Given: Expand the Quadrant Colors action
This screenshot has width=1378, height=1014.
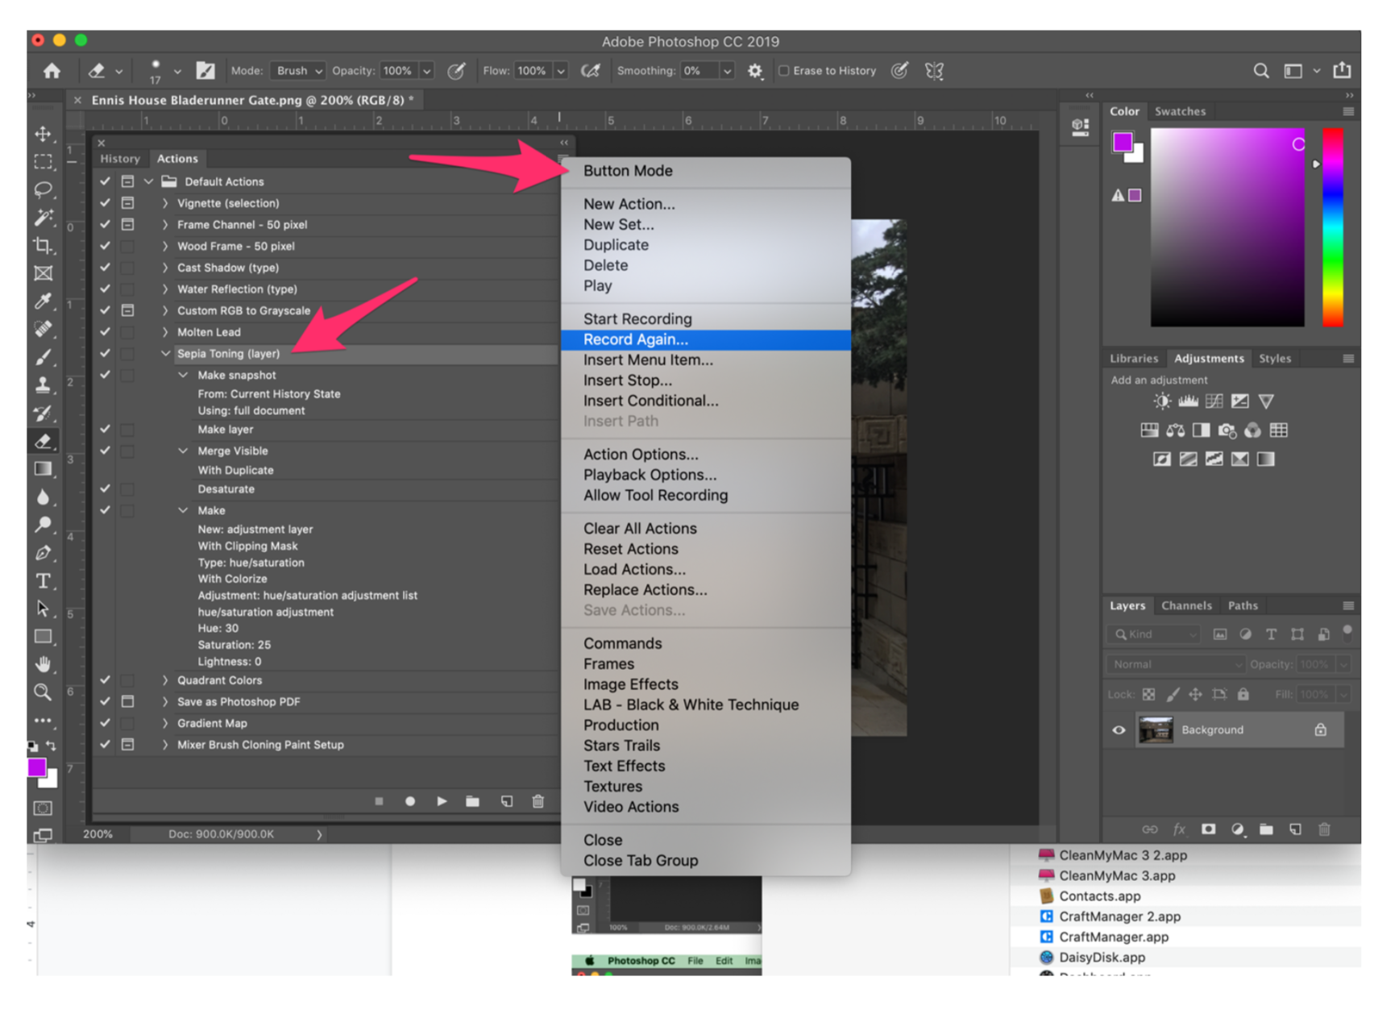Looking at the screenshot, I should click(165, 680).
